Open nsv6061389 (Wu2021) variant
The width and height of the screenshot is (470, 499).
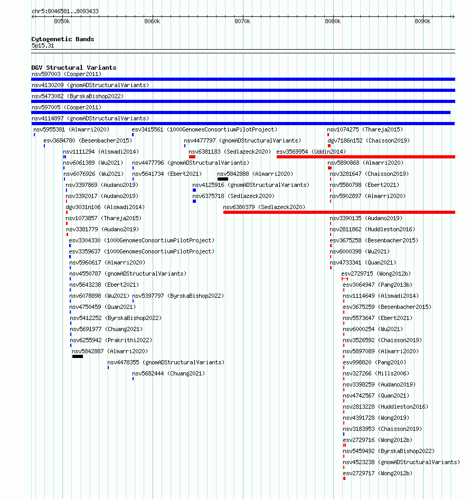[x=93, y=163]
